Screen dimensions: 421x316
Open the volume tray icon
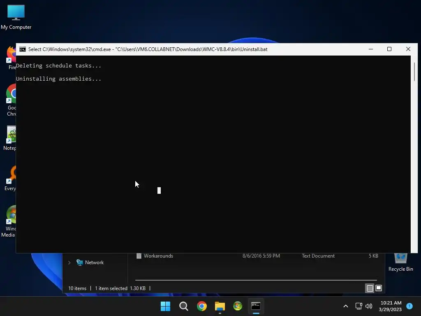(x=369, y=306)
